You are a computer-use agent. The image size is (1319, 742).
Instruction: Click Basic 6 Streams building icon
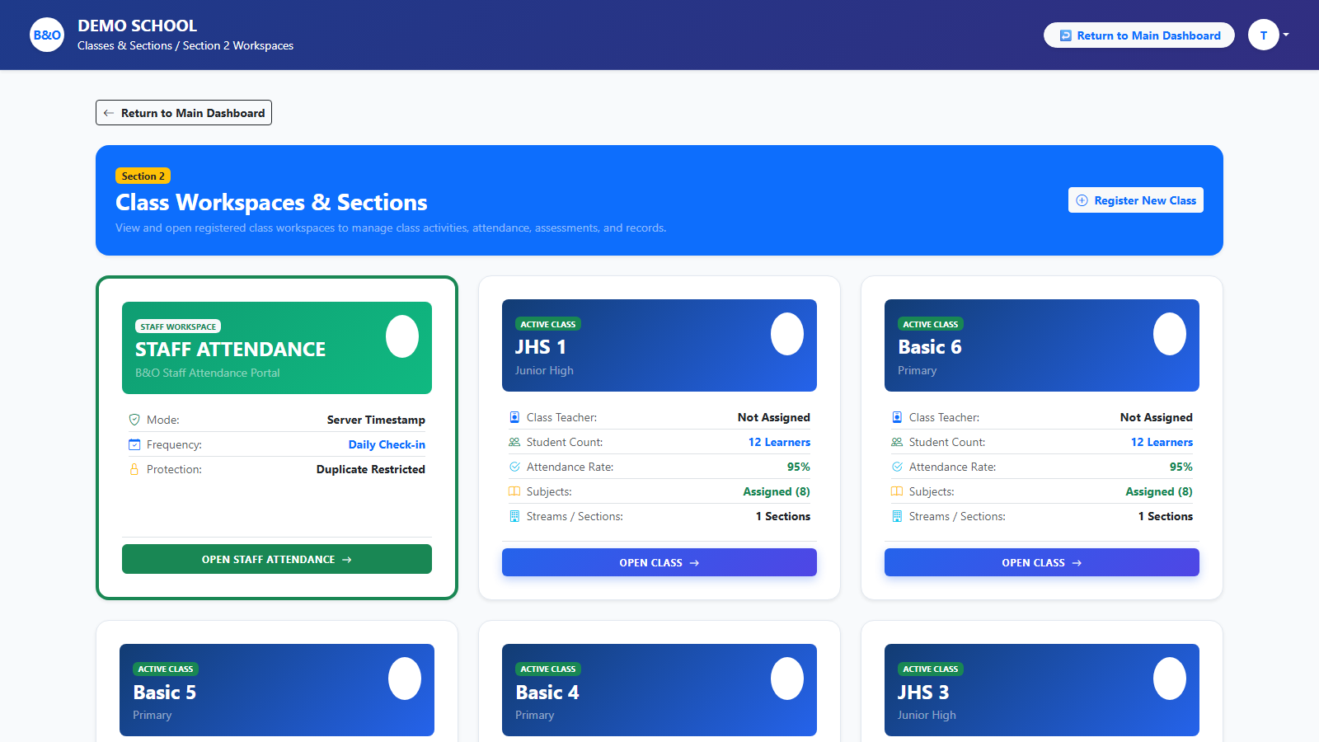(x=897, y=516)
